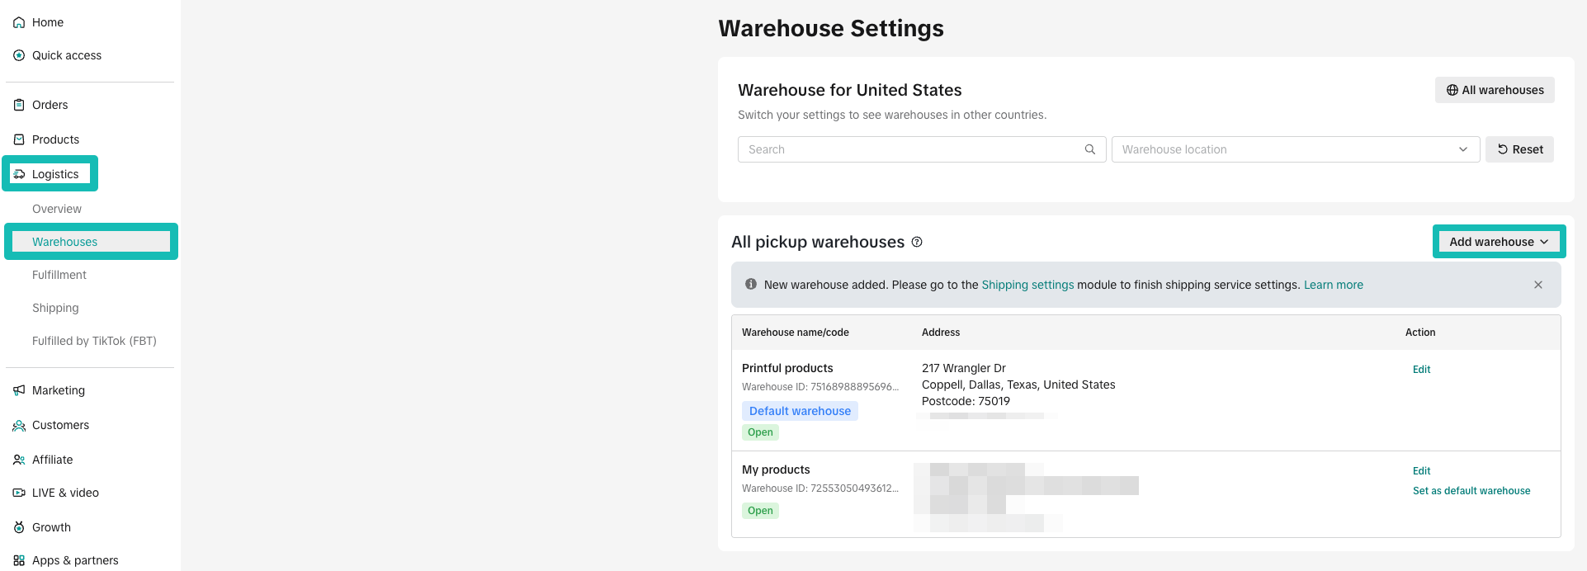Dismiss the new warehouse added notification
Viewport: 1587px width, 571px height.
1537,285
